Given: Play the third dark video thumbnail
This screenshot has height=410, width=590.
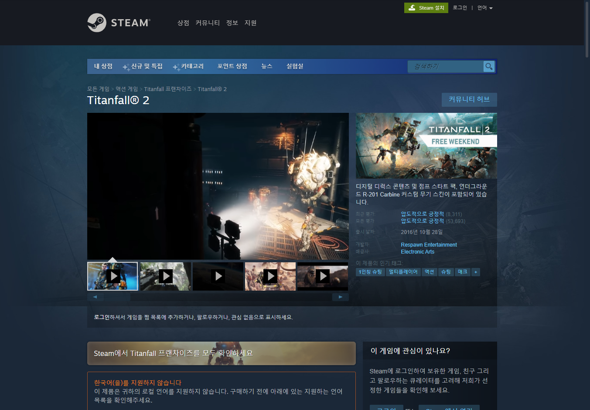Looking at the screenshot, I should coord(218,276).
